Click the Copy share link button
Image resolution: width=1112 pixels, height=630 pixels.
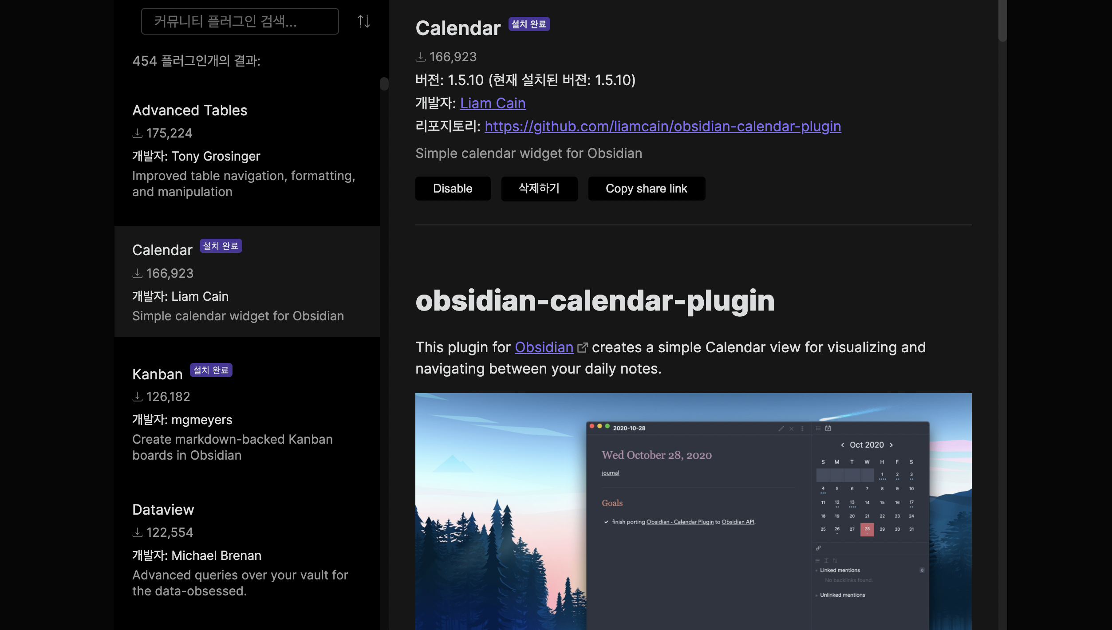tap(646, 189)
